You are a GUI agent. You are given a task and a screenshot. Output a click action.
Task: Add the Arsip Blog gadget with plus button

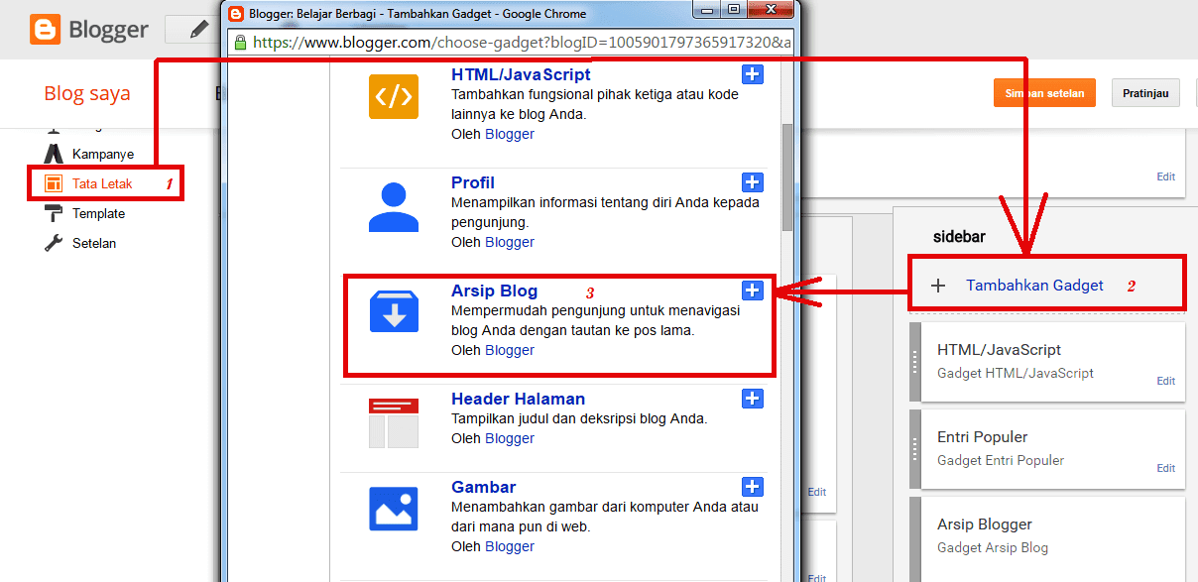tap(753, 290)
